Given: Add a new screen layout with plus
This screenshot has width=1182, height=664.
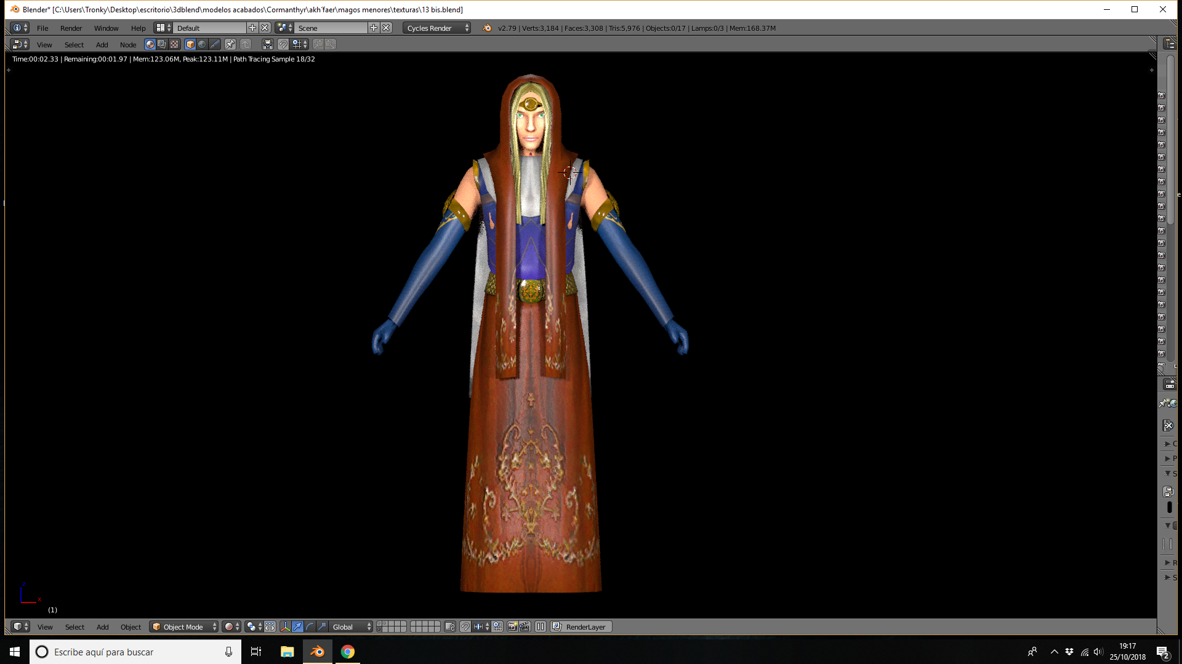Looking at the screenshot, I should pos(252,28).
